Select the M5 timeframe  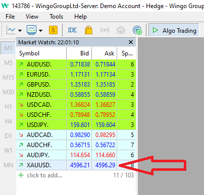click(x=8, y=63)
